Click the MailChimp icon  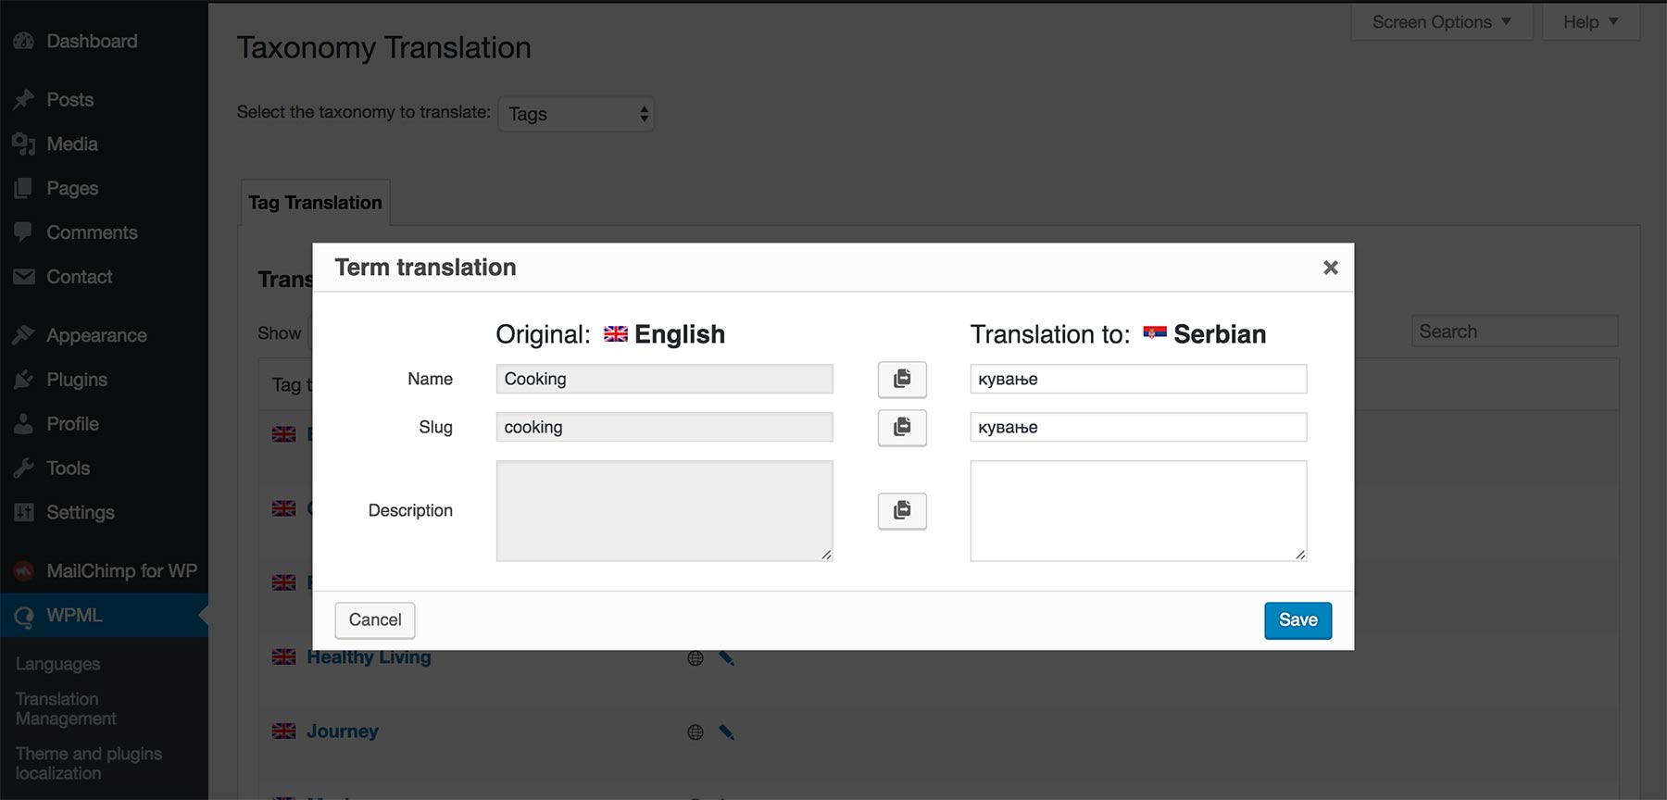pyautogui.click(x=24, y=571)
